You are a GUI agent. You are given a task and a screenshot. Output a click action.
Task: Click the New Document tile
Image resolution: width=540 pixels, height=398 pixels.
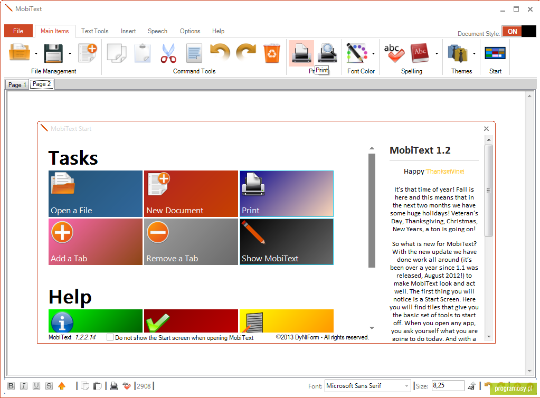(x=191, y=194)
